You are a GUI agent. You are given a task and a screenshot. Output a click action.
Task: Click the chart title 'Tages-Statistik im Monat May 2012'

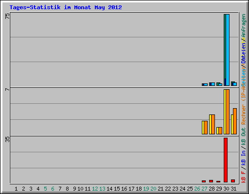[66, 7]
